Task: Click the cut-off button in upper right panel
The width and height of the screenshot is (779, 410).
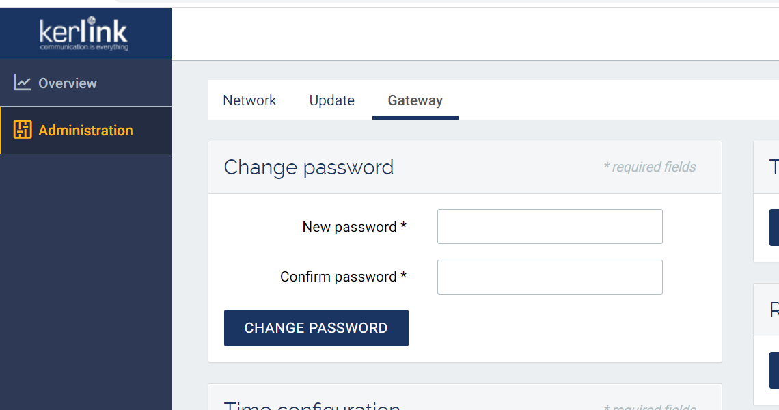Action: click(774, 228)
